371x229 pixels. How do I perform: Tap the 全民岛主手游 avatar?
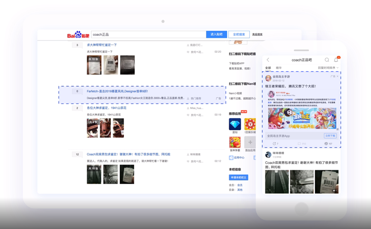[268, 78]
